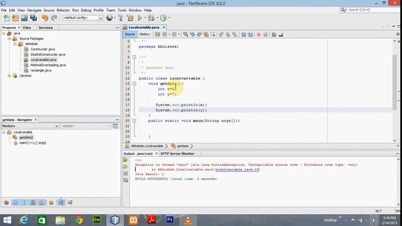
Task: Open MethodOverloading.java in Projects tree
Action: tap(48, 65)
